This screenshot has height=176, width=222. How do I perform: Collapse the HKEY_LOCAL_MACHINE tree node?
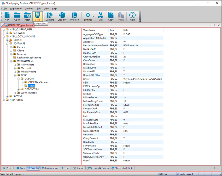pyautogui.click(x=4, y=37)
